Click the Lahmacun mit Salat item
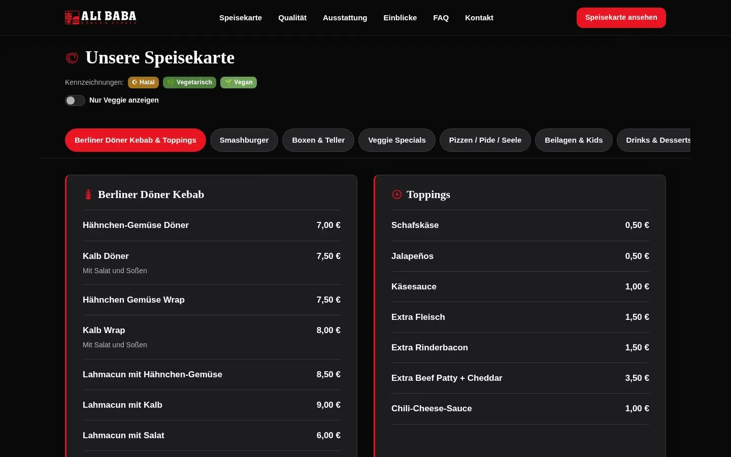Viewport: 731px width, 457px height. coord(212,436)
